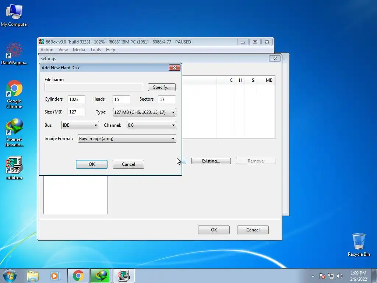
Task: Confirm Add New Hard Disk with OK
Action: (x=92, y=164)
